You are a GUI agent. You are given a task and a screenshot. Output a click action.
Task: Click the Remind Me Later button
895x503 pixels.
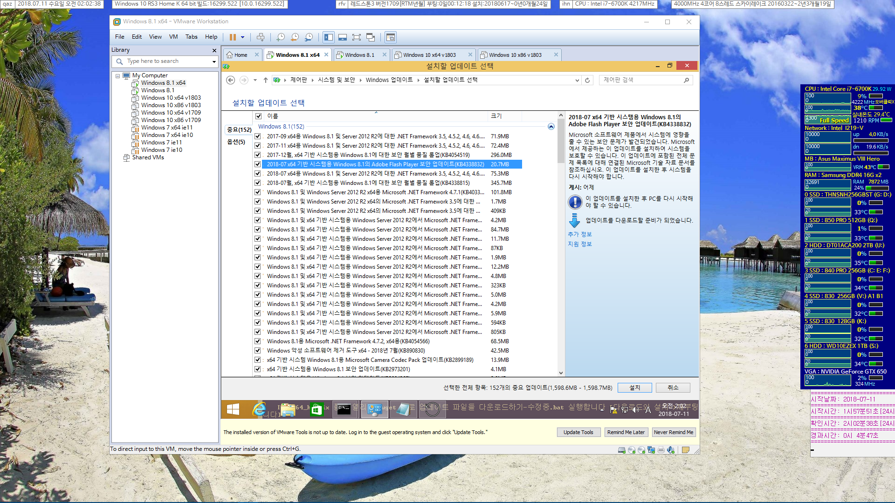(626, 432)
